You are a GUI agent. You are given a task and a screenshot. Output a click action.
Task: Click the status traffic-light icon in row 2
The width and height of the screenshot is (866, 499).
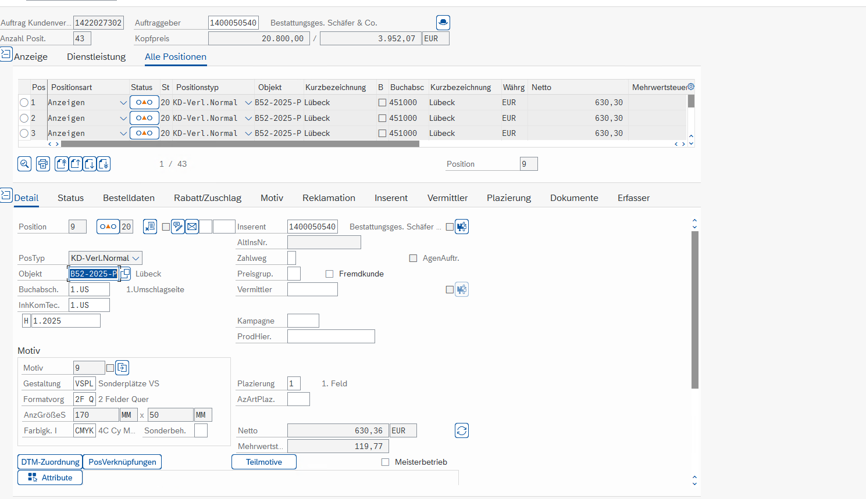coord(144,118)
